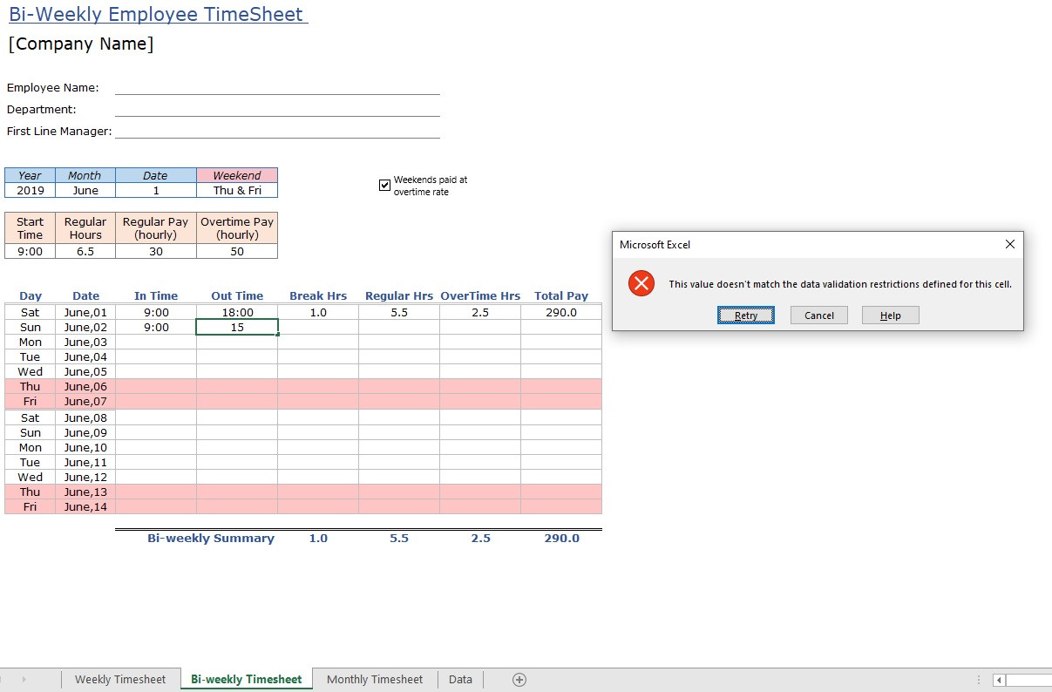
Task: Switch to Weekly Timesheet tab
Action: (120, 680)
